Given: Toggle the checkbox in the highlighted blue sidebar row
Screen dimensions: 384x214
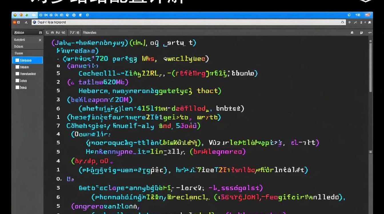Looking at the screenshot, I should [x=17, y=60].
